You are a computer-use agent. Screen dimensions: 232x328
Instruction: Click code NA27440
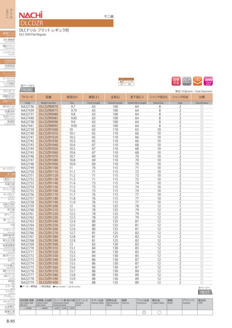pyautogui.click(x=28, y=118)
